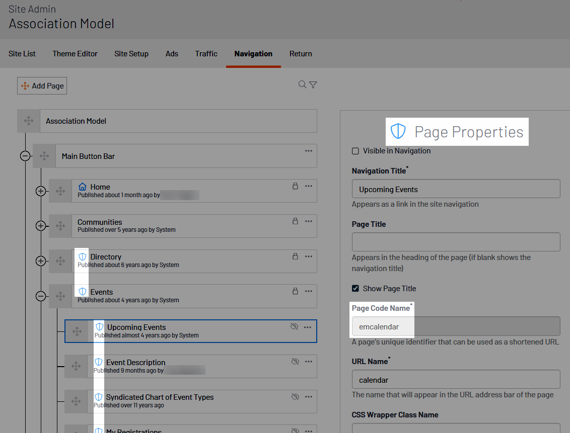Screen dimensions: 570x433
Task: Enable the Visible in Navigation checkbox
Action: tap(355, 151)
